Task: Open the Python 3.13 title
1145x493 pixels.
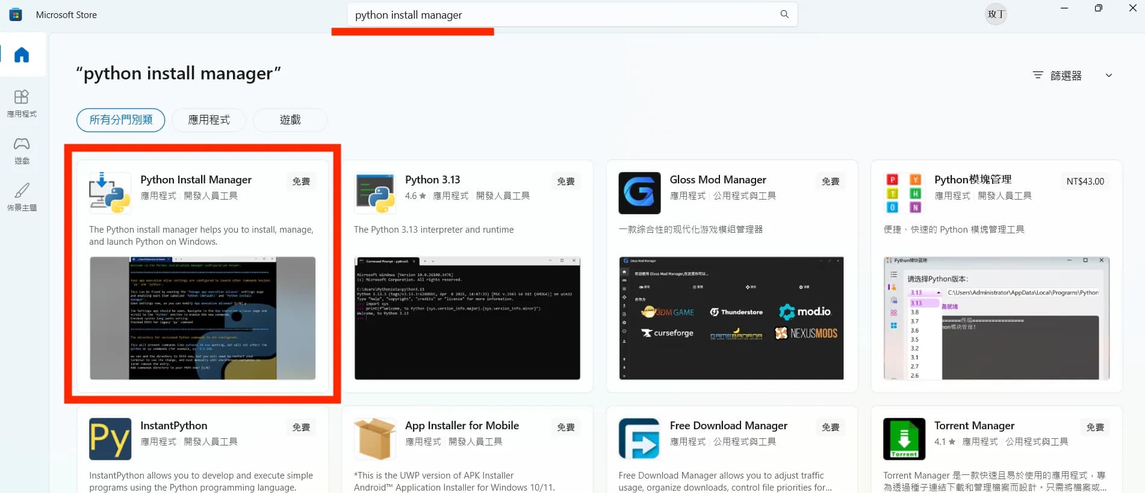Action: point(432,180)
